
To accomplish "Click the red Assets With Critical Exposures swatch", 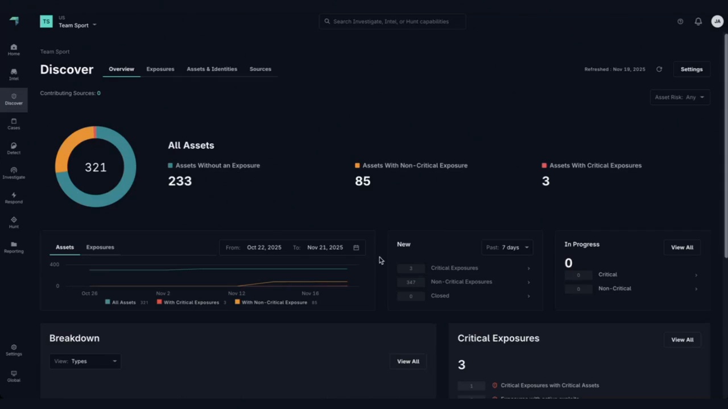I will [x=544, y=165].
